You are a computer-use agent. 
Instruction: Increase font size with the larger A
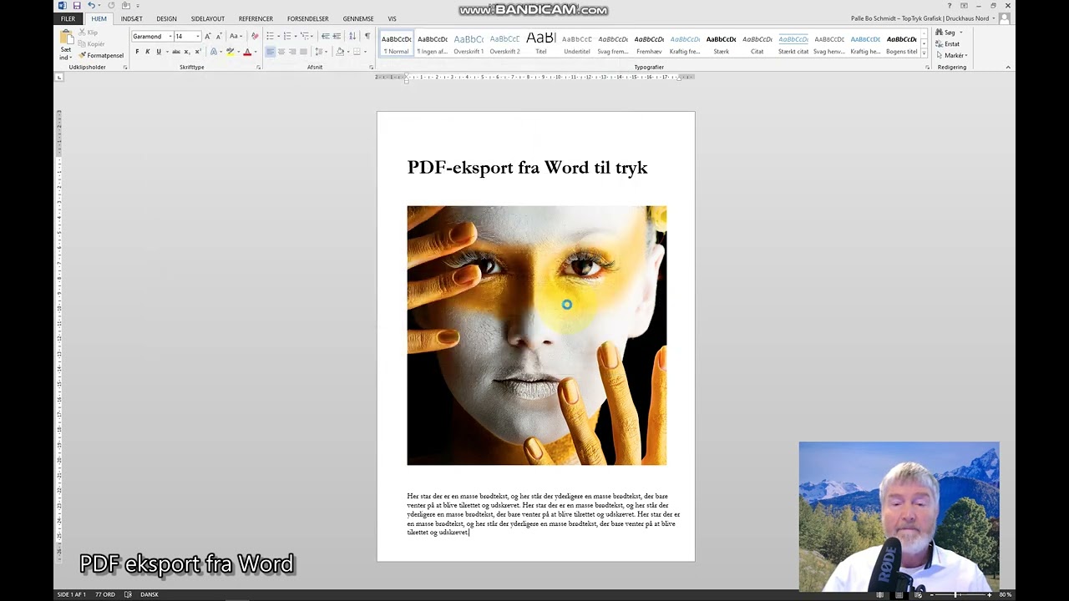pos(208,37)
